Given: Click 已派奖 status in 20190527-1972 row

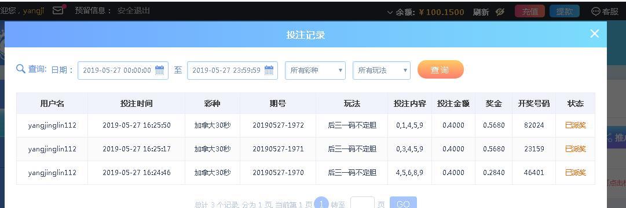Looking at the screenshot, I should (575, 125).
